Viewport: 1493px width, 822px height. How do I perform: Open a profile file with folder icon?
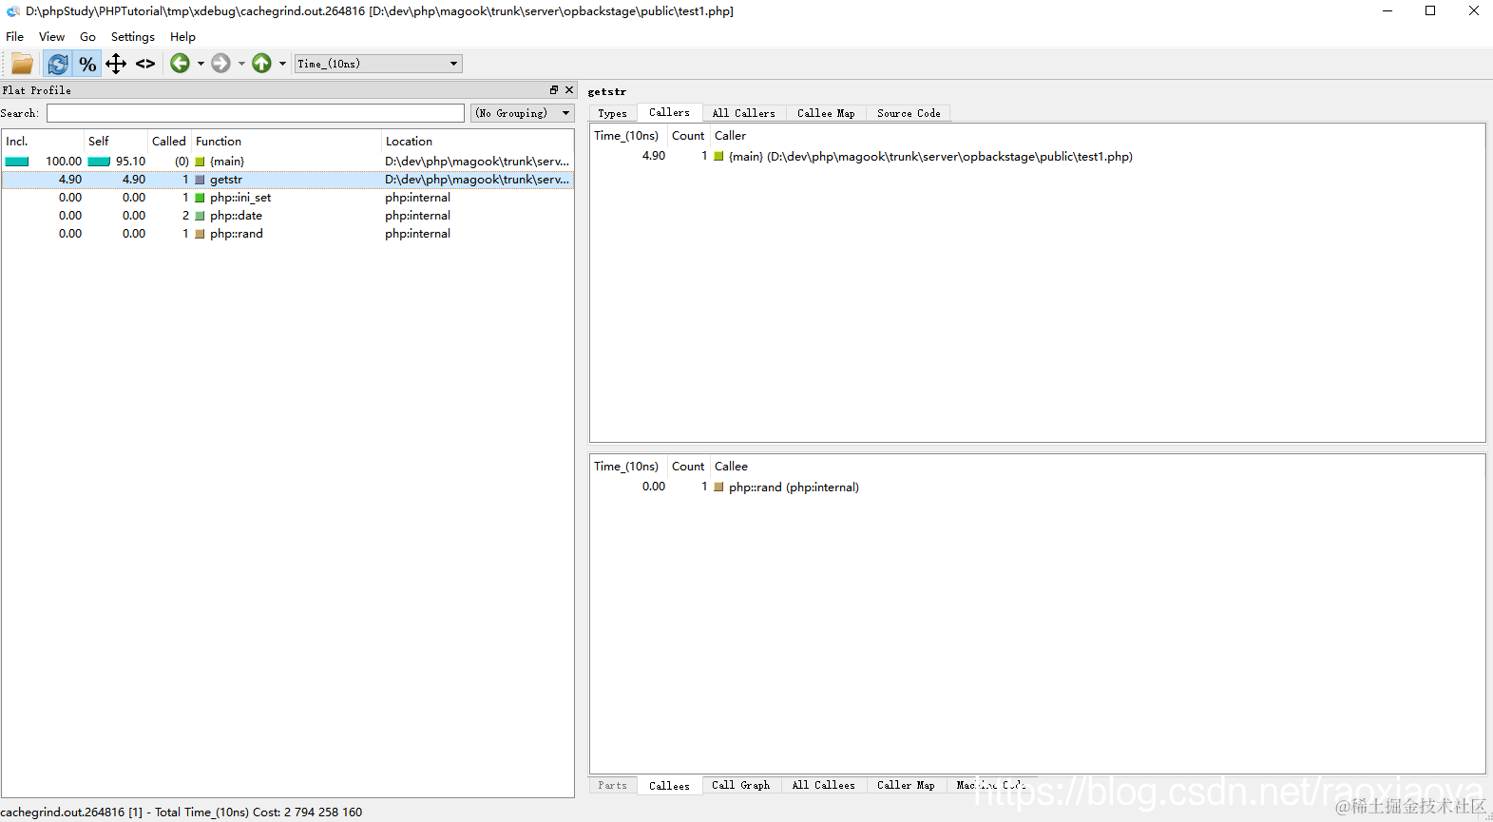coord(22,64)
